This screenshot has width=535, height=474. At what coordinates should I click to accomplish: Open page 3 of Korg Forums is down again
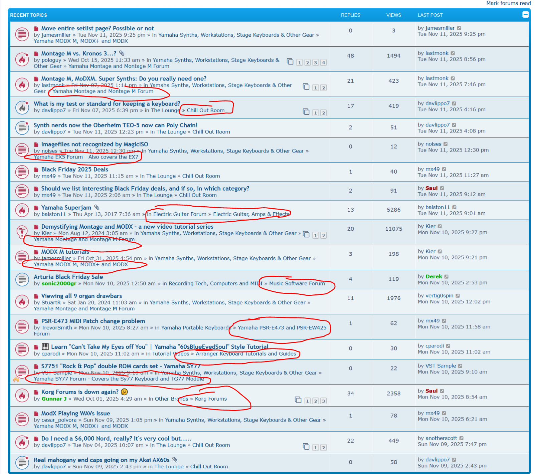click(323, 401)
